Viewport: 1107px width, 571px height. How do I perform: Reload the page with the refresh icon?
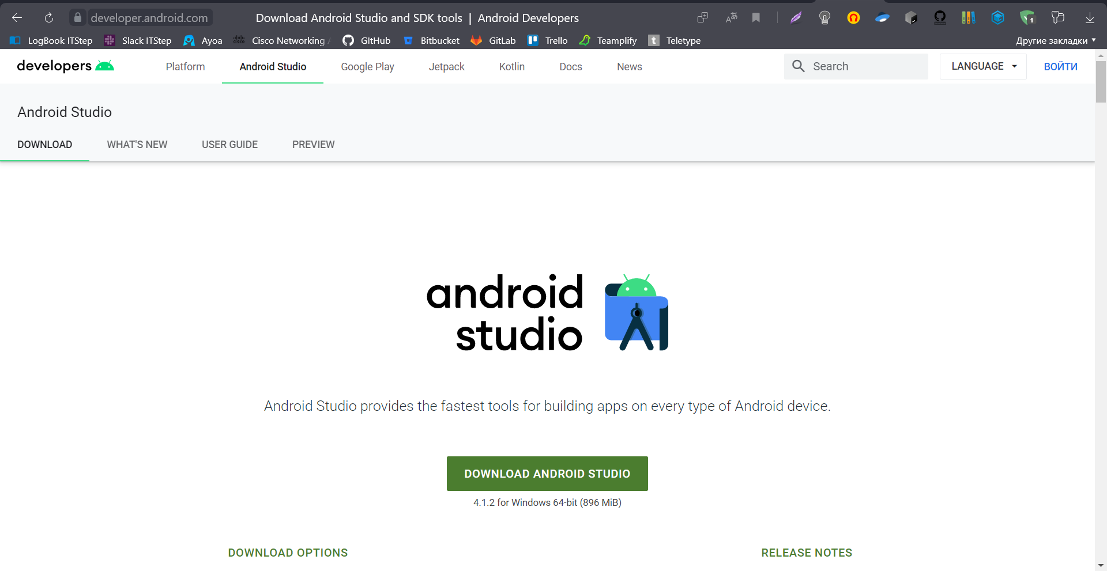[49, 18]
